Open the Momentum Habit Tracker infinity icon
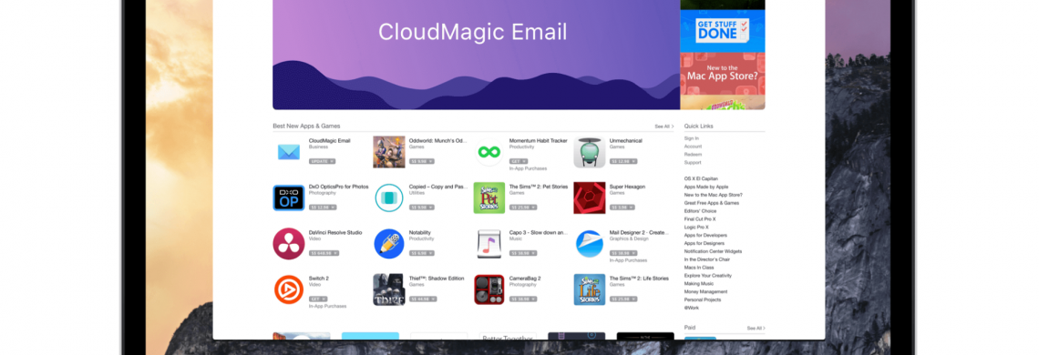The height and width of the screenshot is (355, 1039). [489, 152]
